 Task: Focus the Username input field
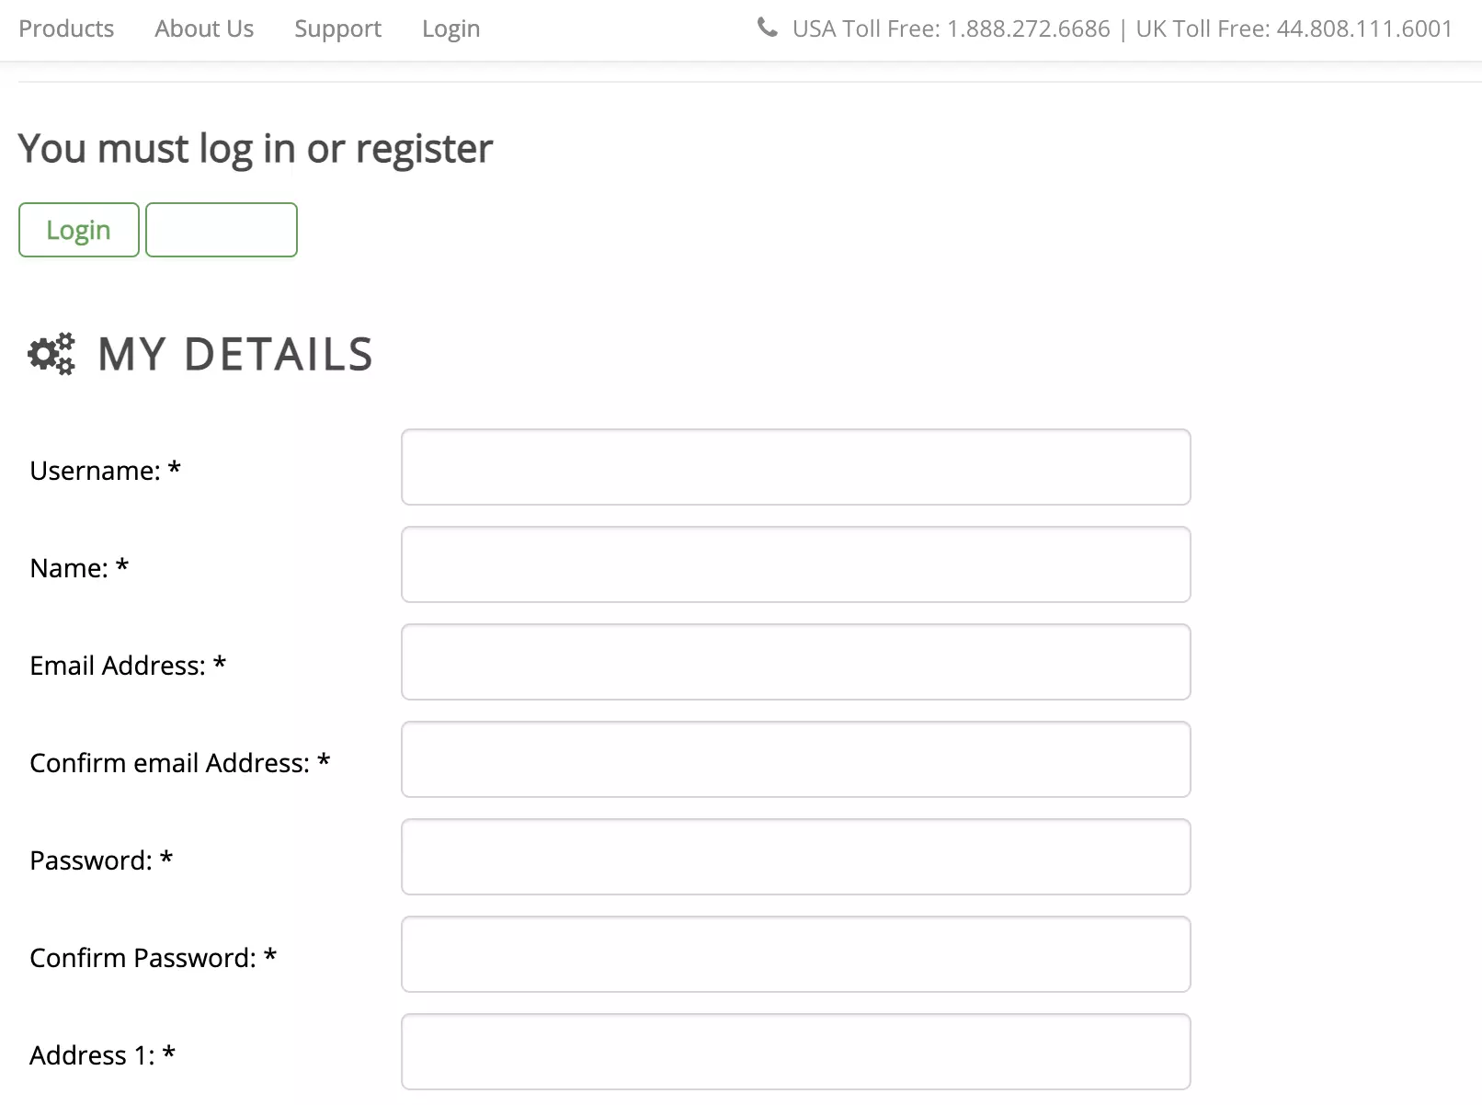pyautogui.click(x=795, y=467)
